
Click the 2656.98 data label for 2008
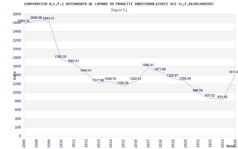36,18
